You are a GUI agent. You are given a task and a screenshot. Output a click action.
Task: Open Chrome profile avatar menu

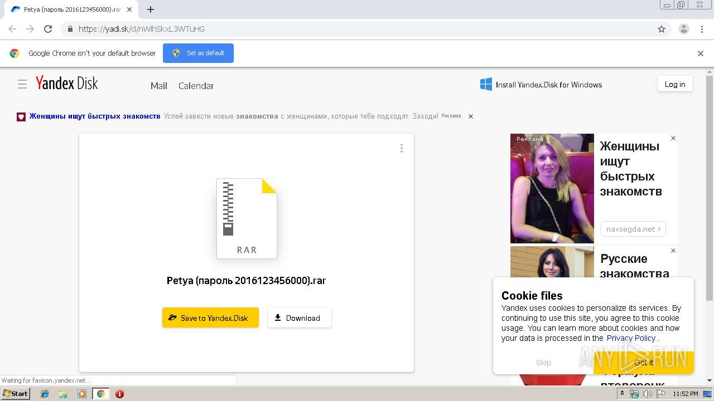coord(684,29)
